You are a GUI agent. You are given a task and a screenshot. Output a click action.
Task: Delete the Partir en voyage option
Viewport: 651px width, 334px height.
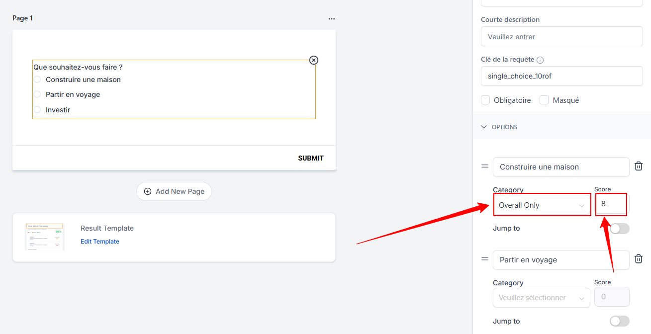point(639,258)
